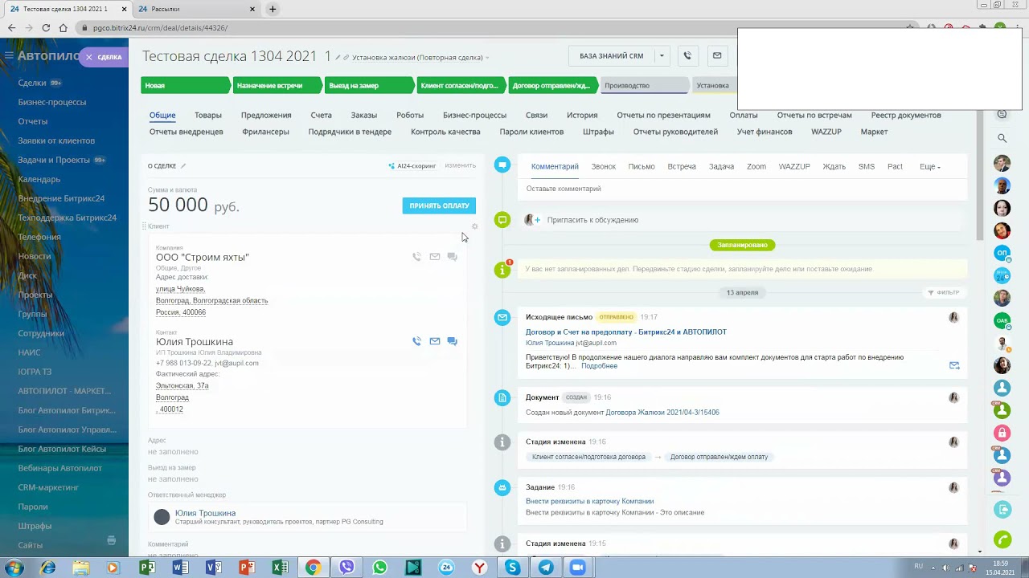Open Телефония in left menu

39,237
